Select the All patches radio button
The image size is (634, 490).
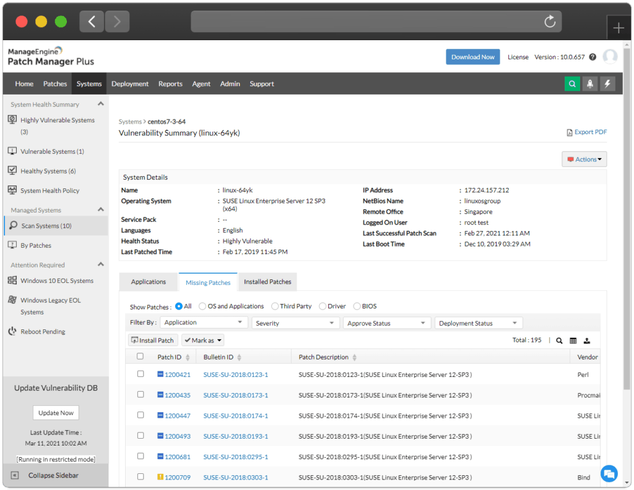tap(179, 306)
